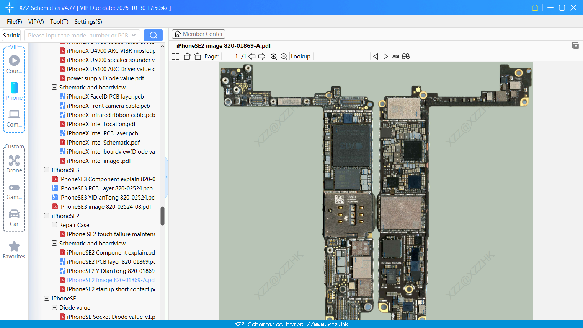The width and height of the screenshot is (583, 328).
Task: Collapse the Diode value node
Action: pos(54,307)
